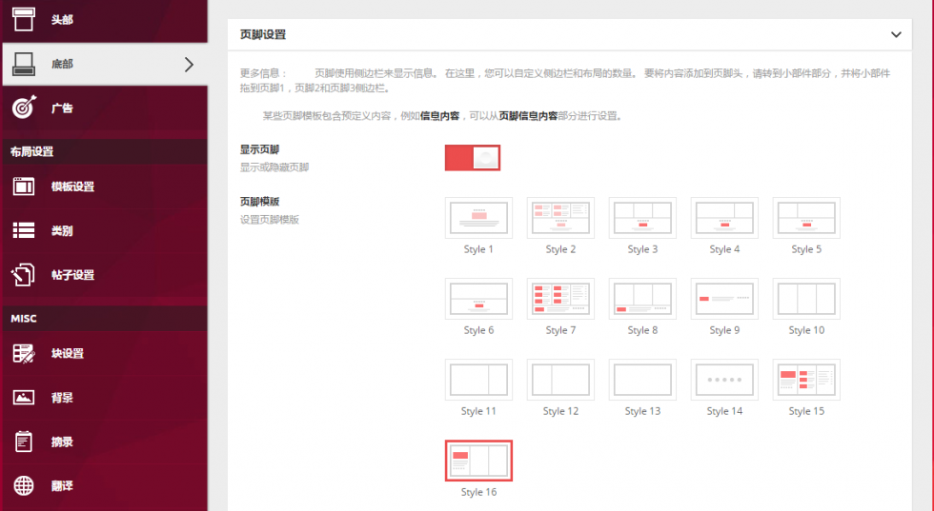Collapse the 页脚设置 panel chevron
The height and width of the screenshot is (511, 934).
896,34
